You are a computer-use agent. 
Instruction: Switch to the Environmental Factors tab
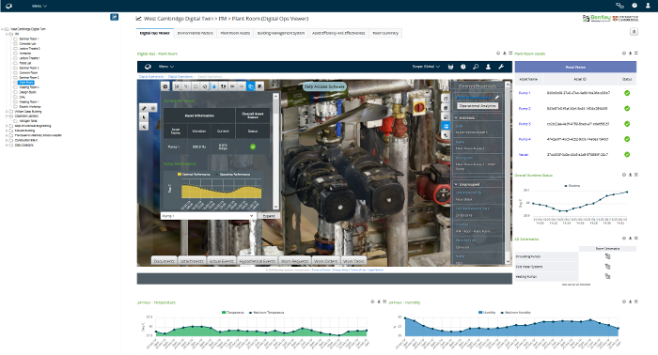[x=196, y=33]
